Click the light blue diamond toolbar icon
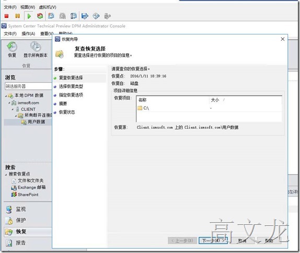 [x=96, y=16]
